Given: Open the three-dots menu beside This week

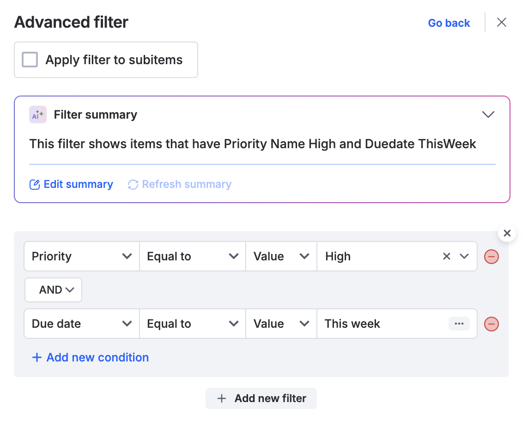Looking at the screenshot, I should point(459,324).
